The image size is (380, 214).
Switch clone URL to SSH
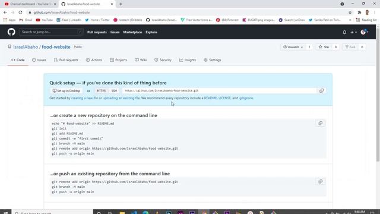pos(114,91)
